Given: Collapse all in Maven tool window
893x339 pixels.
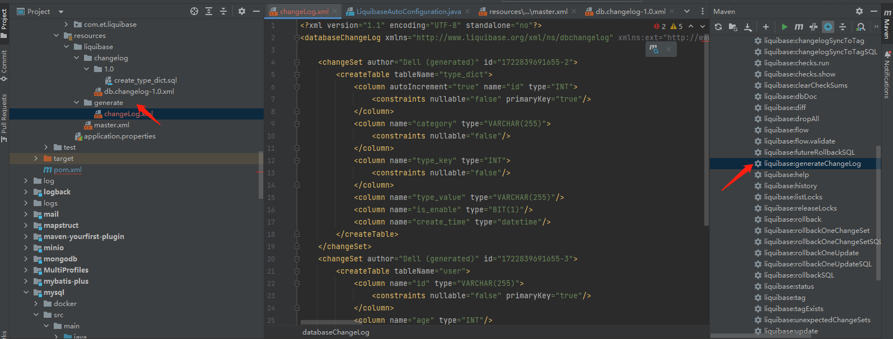Looking at the screenshot, I should pyautogui.click(x=843, y=27).
